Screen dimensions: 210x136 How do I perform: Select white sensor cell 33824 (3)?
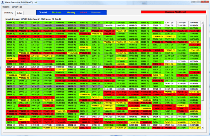11,67
